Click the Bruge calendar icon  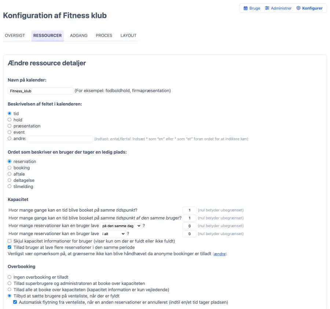coord(246,8)
